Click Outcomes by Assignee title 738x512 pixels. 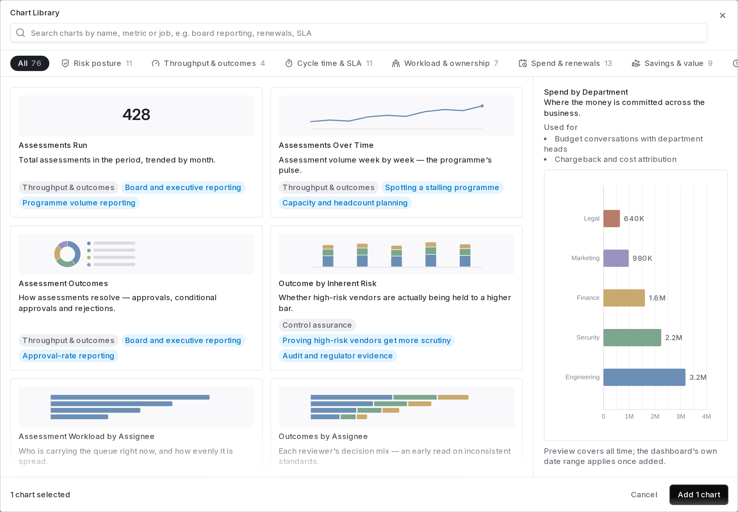coord(323,436)
